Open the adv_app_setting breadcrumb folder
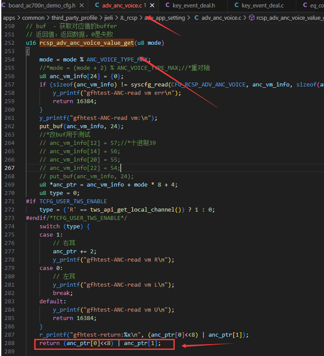Image resolution: width=324 pixels, height=356 pixels. (x=165, y=18)
